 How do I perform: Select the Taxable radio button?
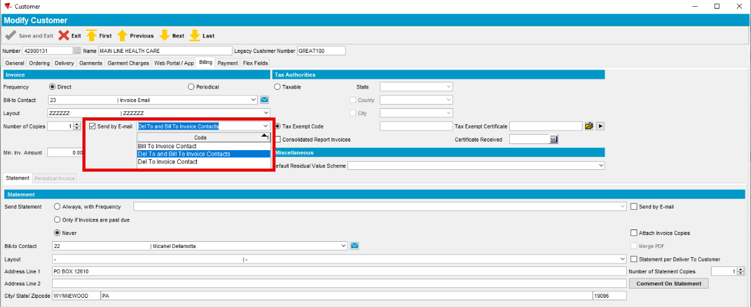click(x=277, y=87)
